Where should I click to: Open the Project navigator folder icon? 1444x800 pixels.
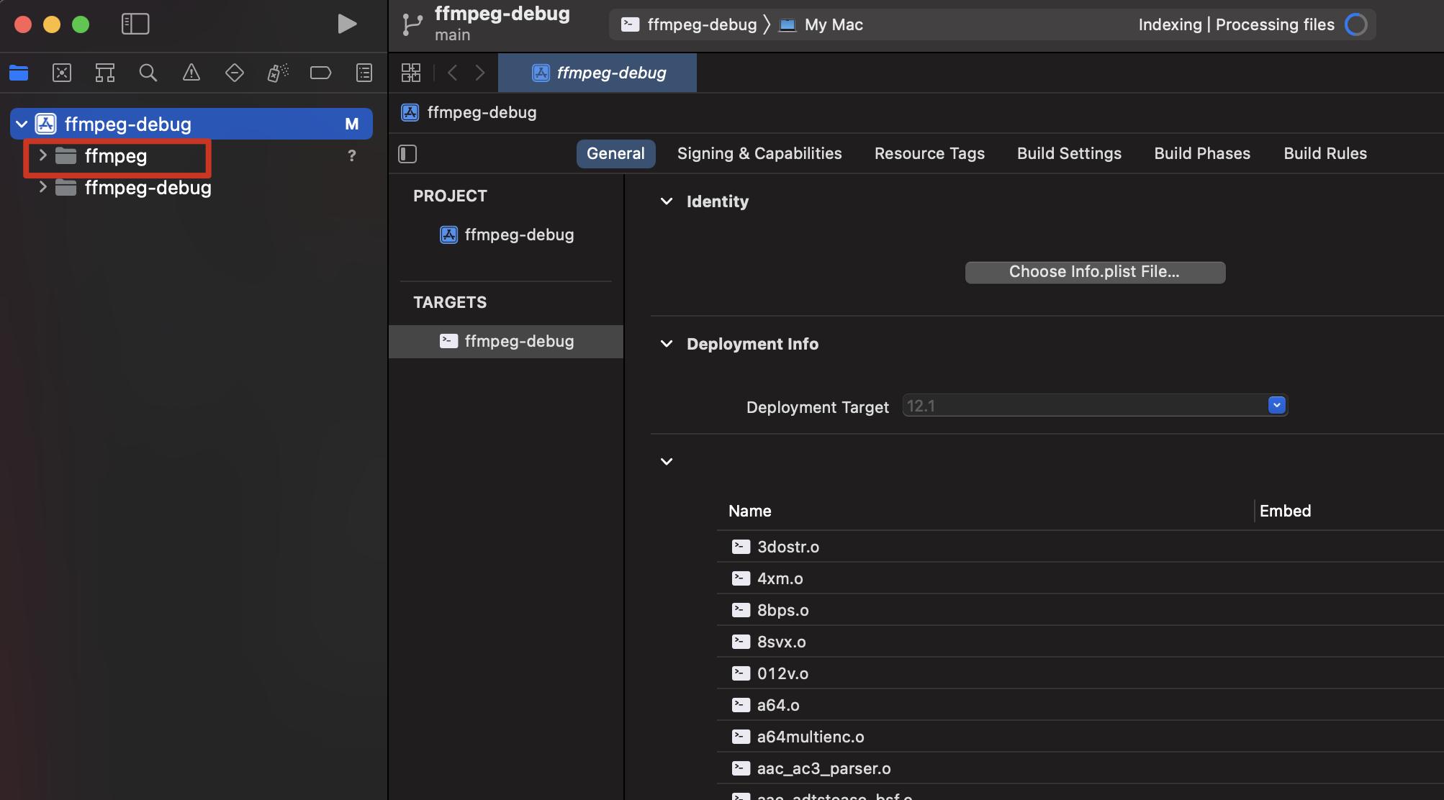click(19, 73)
